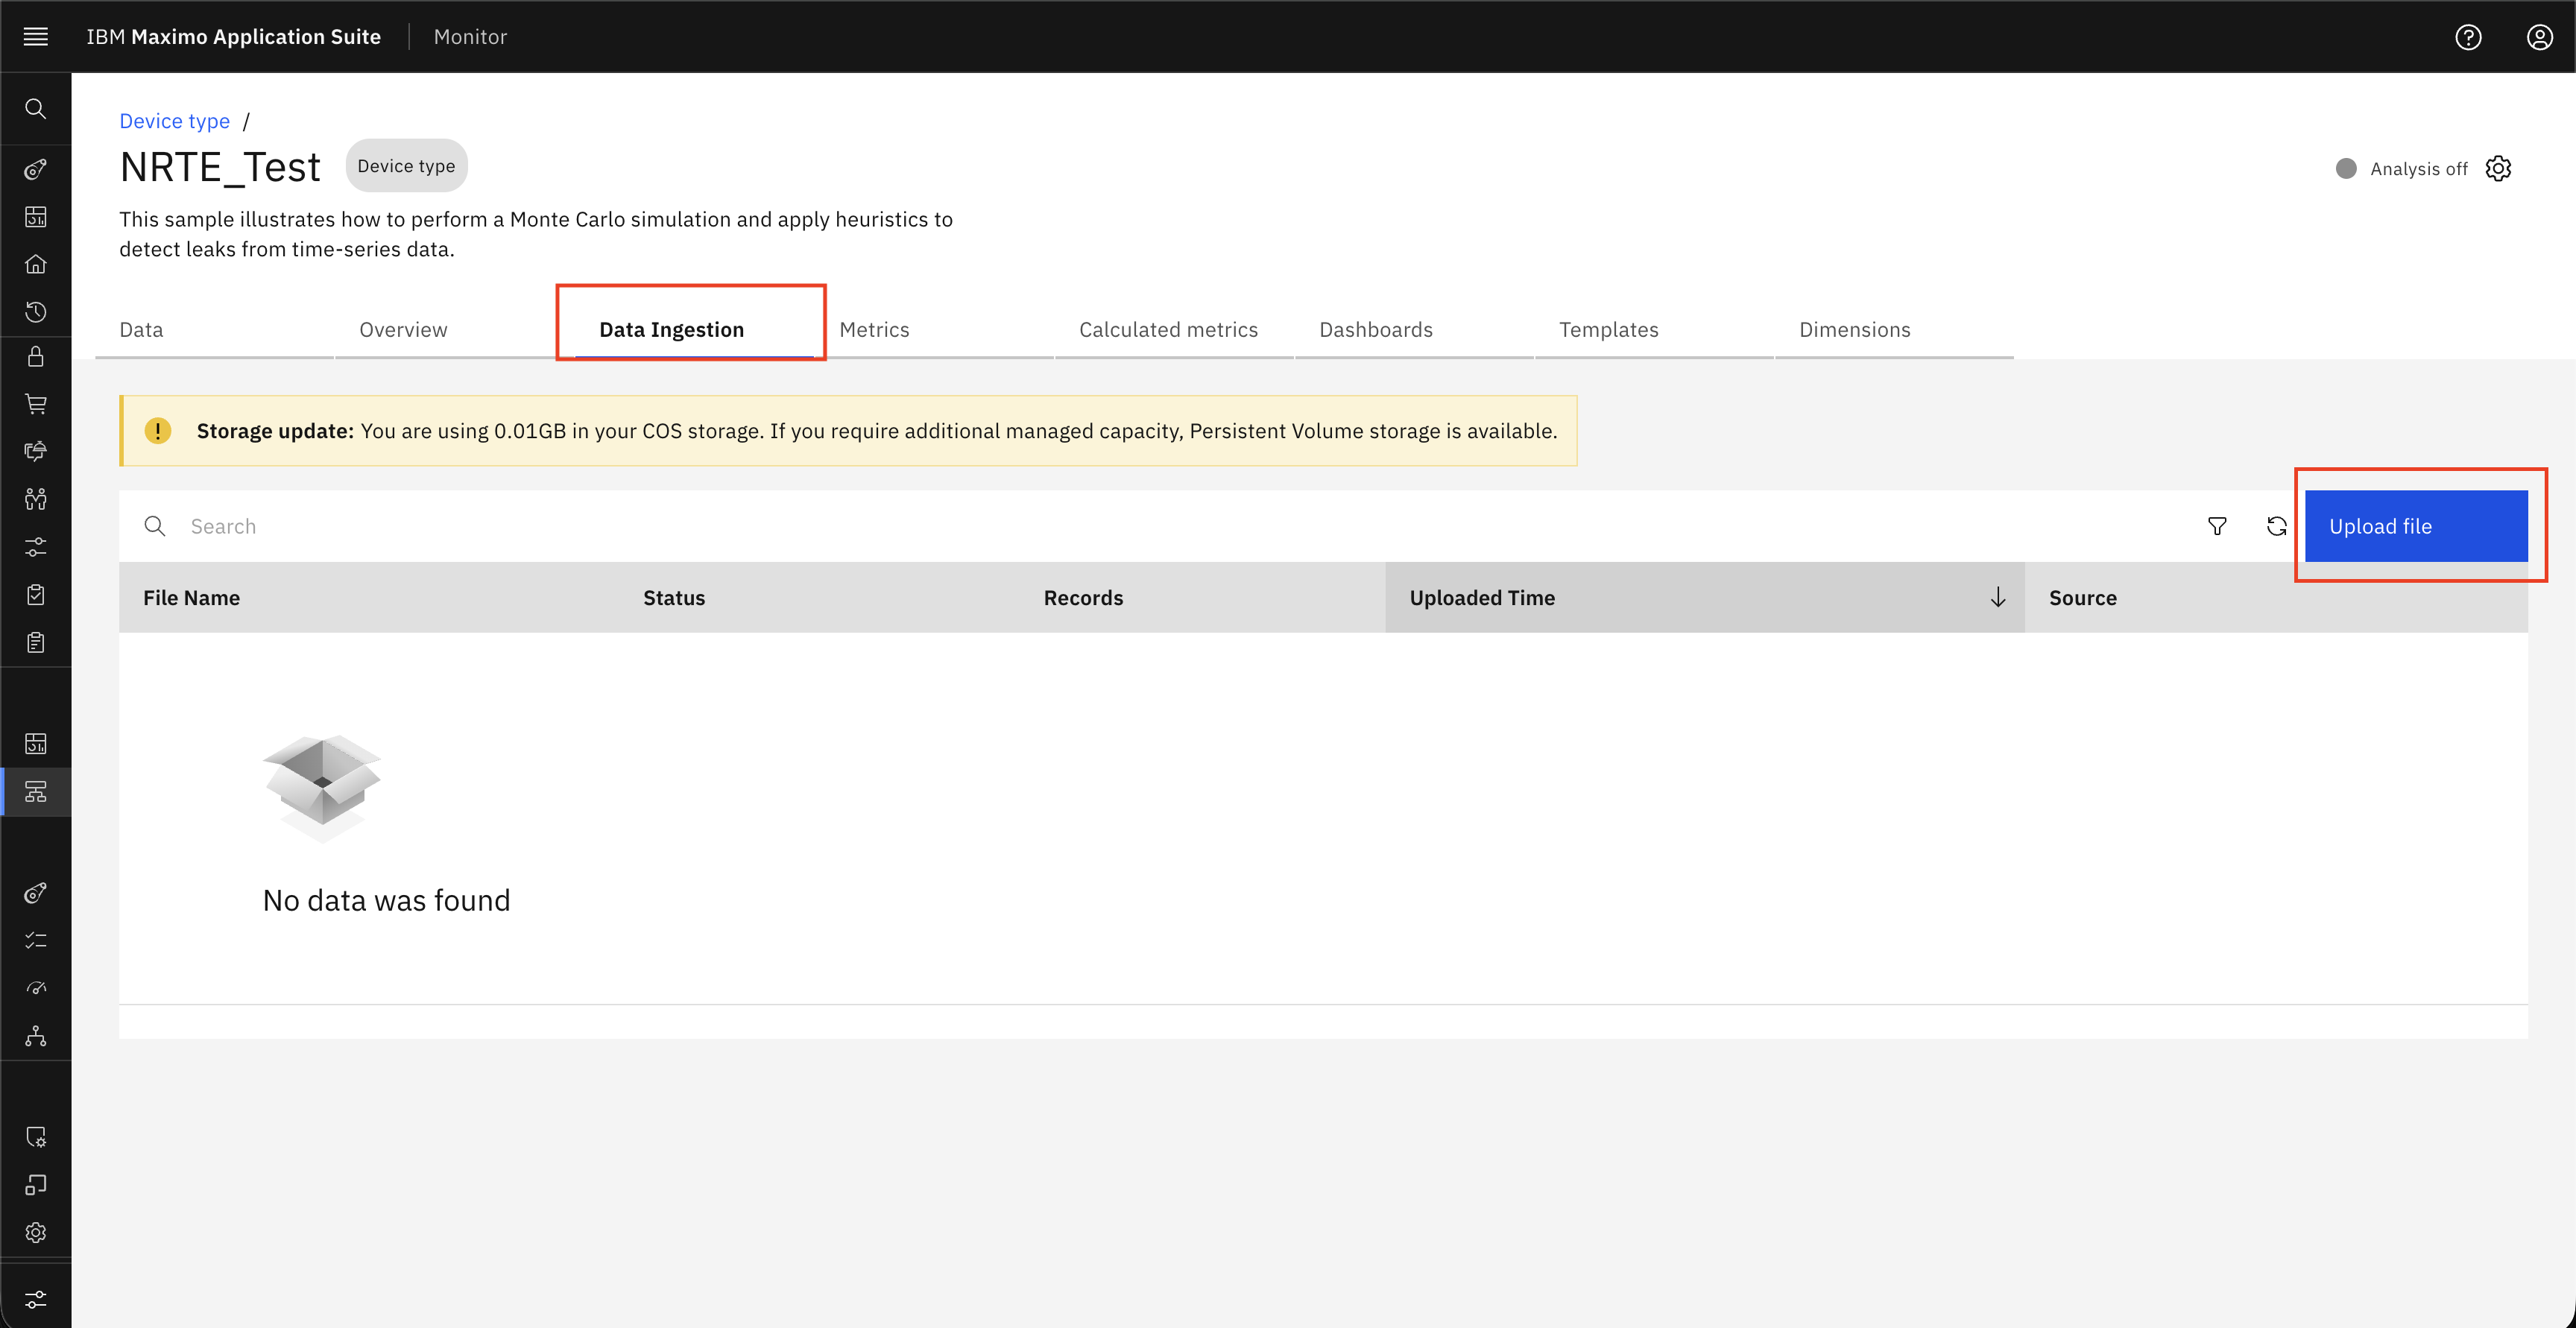Open sliders icon directly below the two-people icon
This screenshot has width=2576, height=1328.
(x=36, y=547)
